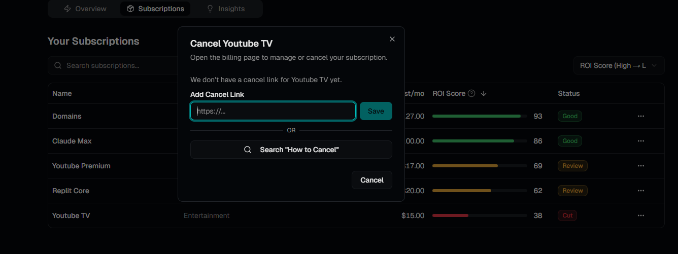Click the Cut status badge for Youtube TV
This screenshot has height=254, width=678.
567,215
